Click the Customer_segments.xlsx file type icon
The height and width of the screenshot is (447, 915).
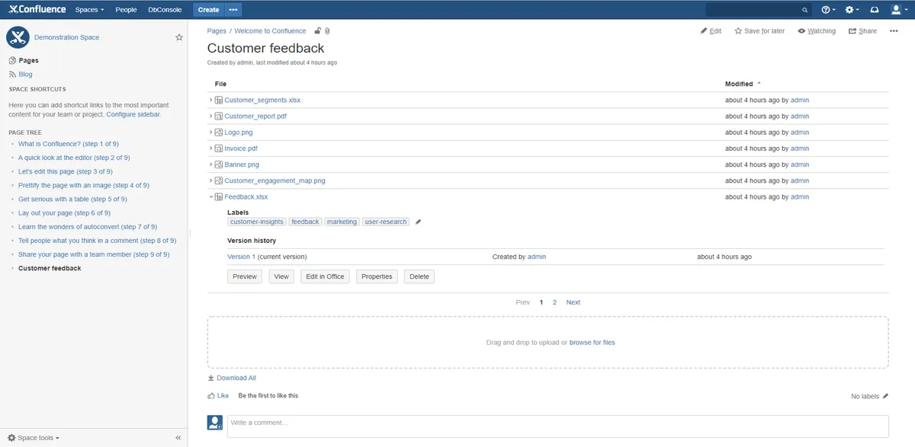pos(219,100)
